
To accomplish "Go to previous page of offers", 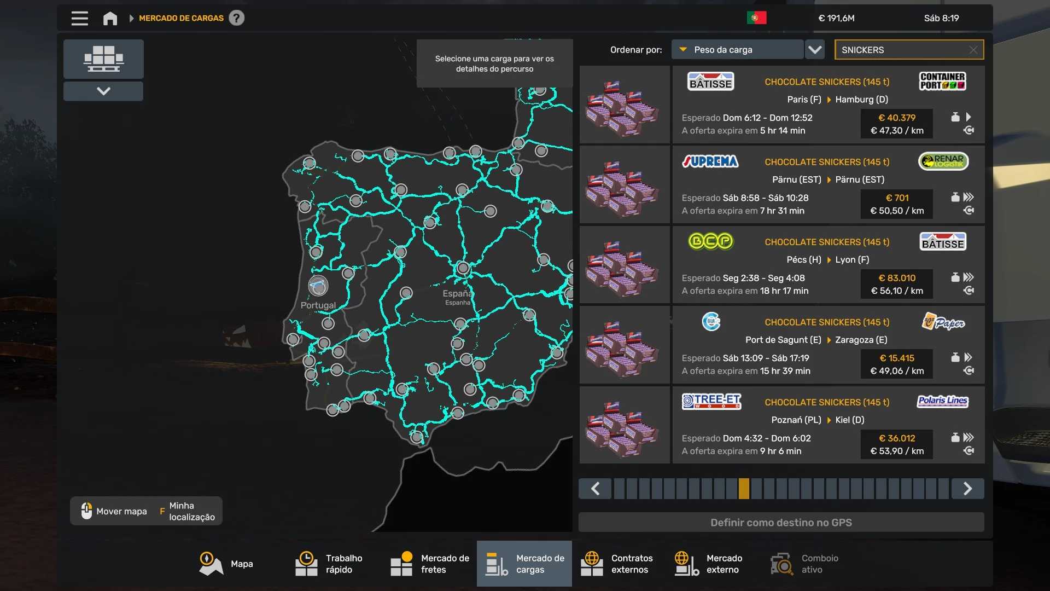I will [x=596, y=489].
